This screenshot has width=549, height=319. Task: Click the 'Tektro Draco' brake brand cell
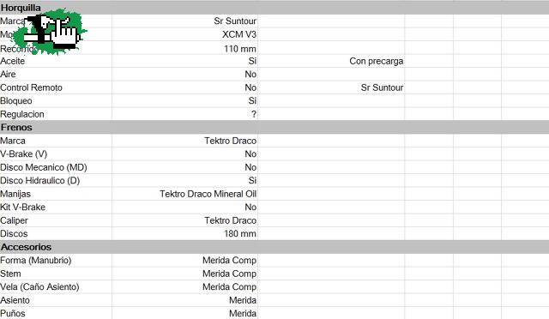click(x=185, y=141)
